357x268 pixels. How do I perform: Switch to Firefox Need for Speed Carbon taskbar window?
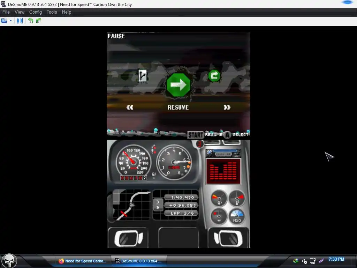tap(82, 261)
